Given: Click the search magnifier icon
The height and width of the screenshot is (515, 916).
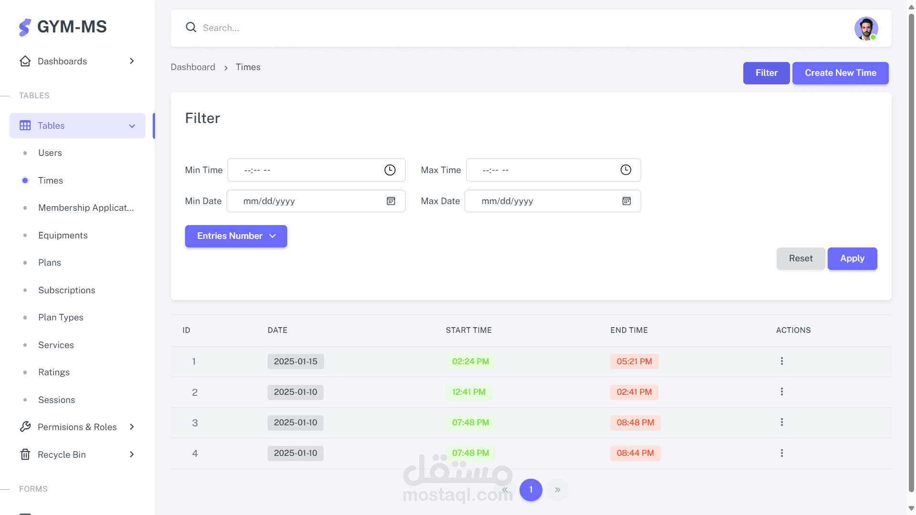Looking at the screenshot, I should pyautogui.click(x=191, y=27).
